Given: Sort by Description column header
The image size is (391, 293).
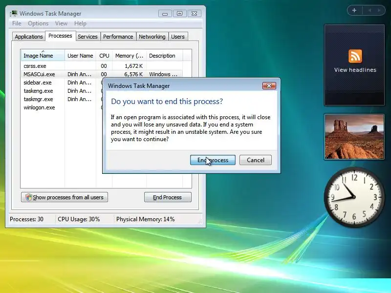Looking at the screenshot, I should [x=165, y=56].
